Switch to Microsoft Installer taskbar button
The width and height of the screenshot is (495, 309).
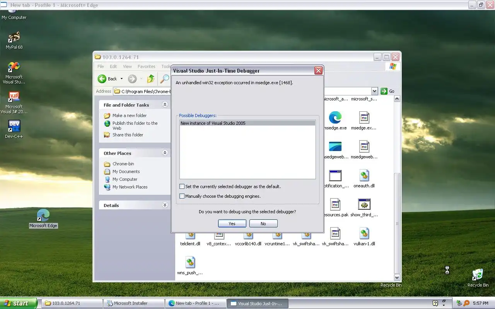coord(133,303)
